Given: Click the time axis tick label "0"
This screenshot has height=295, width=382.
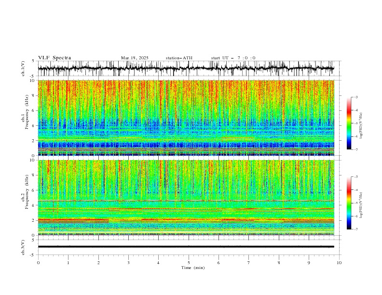Looking at the screenshot, I should pyautogui.click(x=38, y=263).
